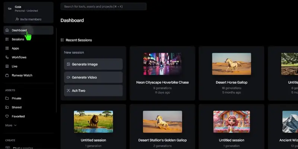Click the Recent Sessions heading text
298x149 pixels.
pyautogui.click(x=79, y=40)
